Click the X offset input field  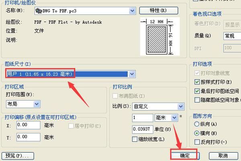tap(29, 125)
